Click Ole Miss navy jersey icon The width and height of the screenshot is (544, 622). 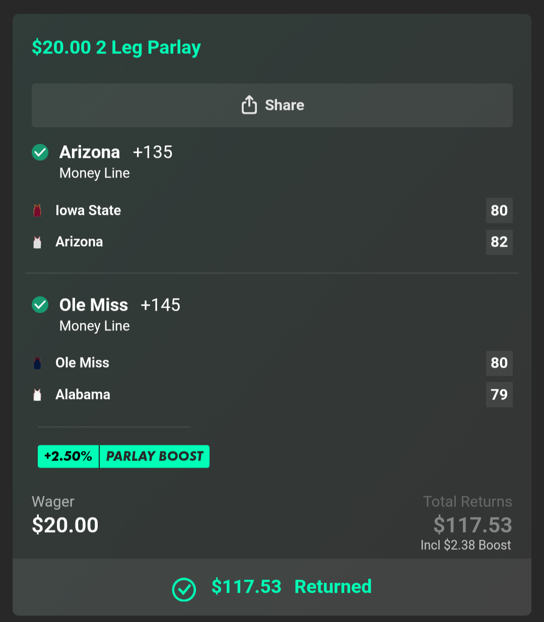point(37,363)
